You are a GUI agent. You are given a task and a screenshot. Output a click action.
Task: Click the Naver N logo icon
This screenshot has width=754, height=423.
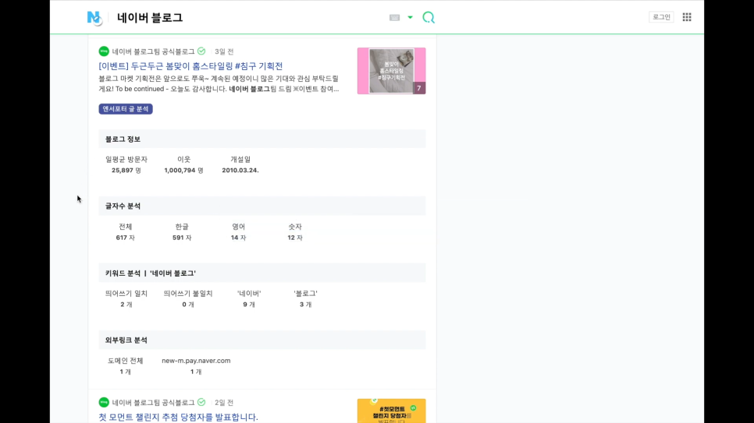[x=94, y=18]
